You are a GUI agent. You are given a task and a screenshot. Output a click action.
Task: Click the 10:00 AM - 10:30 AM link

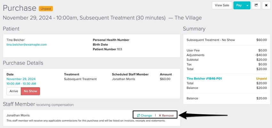click(21, 84)
